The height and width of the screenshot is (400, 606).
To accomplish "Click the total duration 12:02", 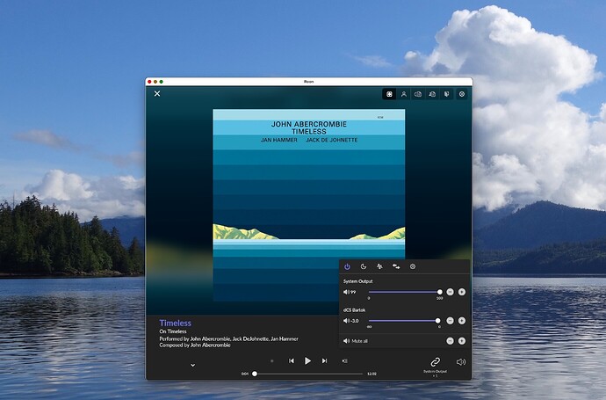I will click(x=372, y=374).
